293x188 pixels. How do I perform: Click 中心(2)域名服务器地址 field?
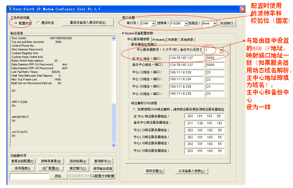click(204, 130)
